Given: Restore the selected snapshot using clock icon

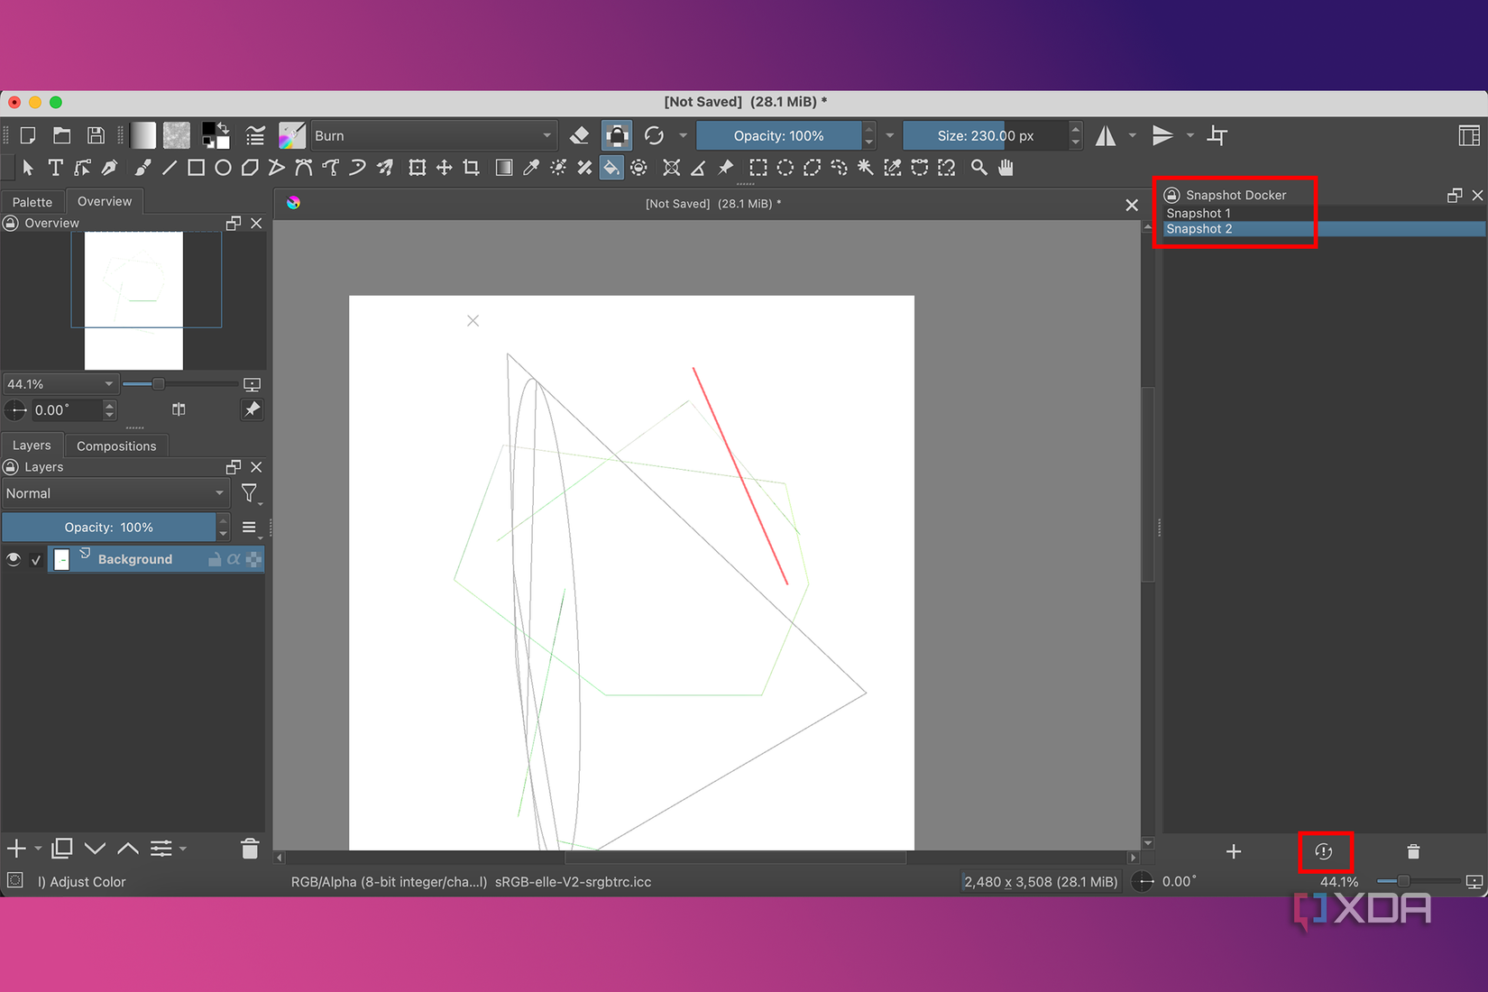Looking at the screenshot, I should tap(1324, 851).
